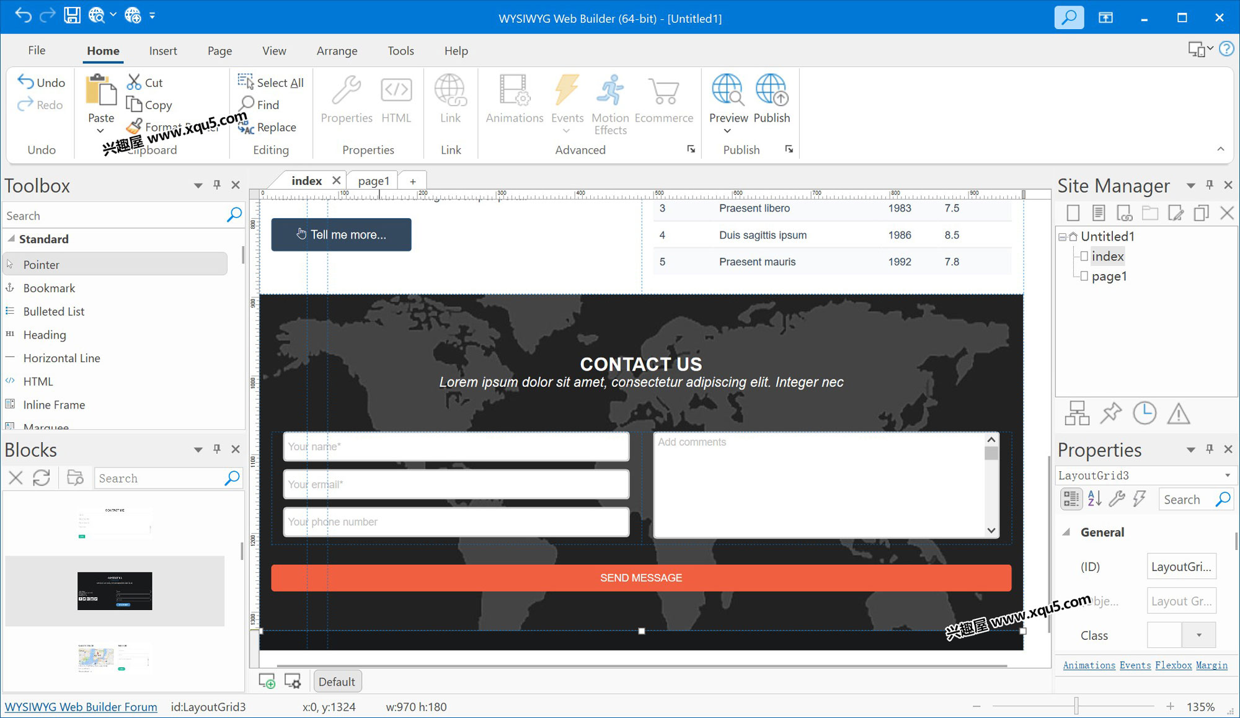Open the Animations link in Properties

tap(1089, 665)
